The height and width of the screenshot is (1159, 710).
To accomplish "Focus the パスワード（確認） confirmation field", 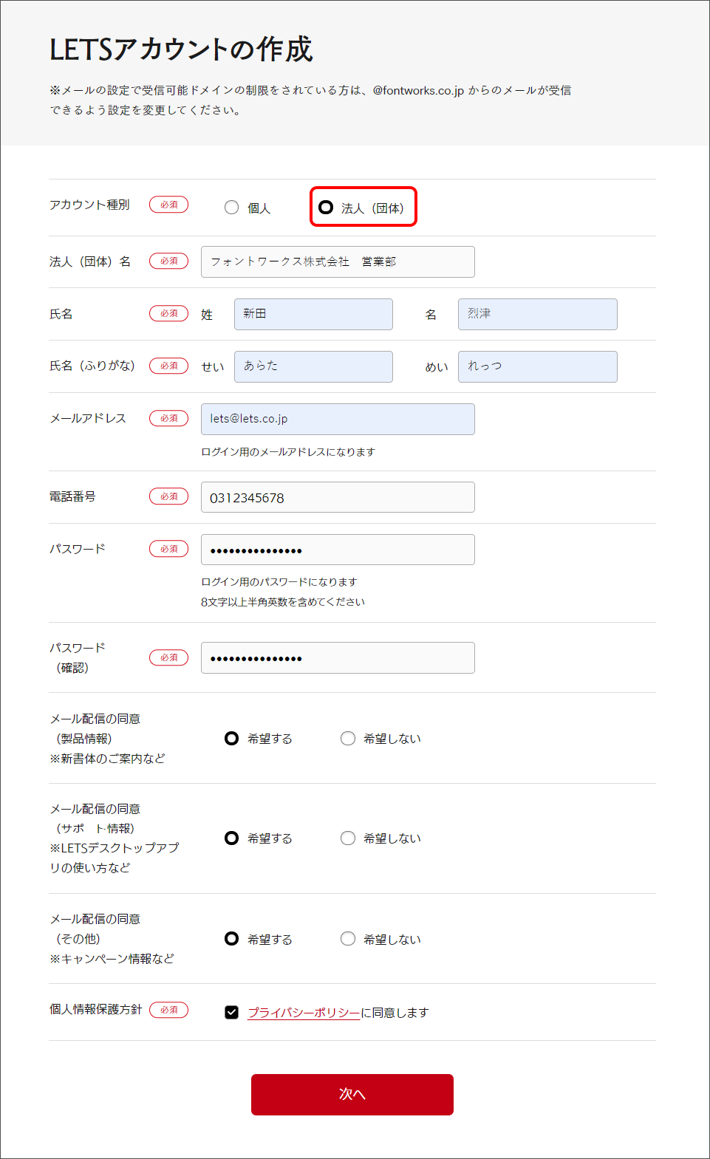I will 338,658.
